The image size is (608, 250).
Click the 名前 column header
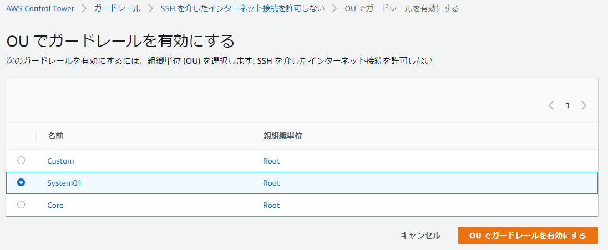click(x=55, y=136)
